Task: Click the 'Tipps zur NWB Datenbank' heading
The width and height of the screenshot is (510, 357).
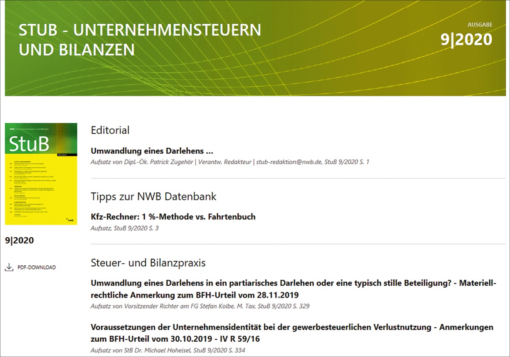Action: pyautogui.click(x=153, y=197)
